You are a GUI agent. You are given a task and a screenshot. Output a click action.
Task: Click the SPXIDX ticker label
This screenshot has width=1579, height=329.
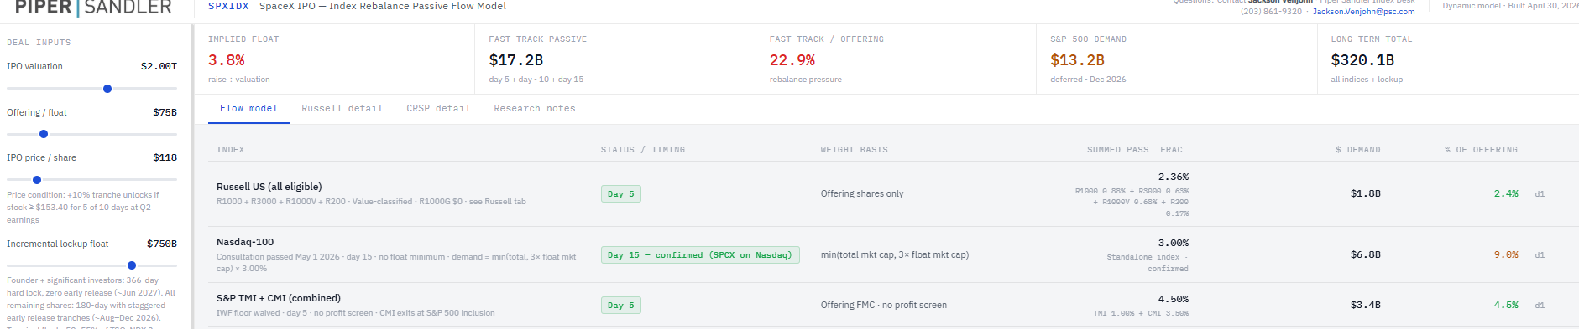pos(228,6)
